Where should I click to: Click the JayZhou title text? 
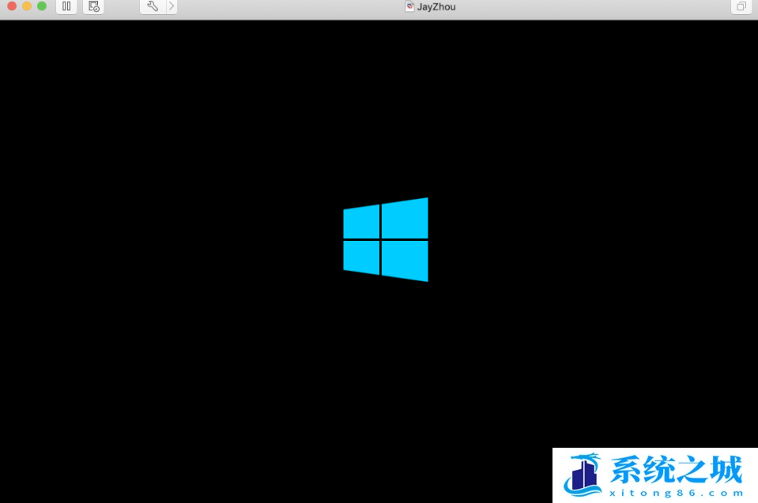[x=436, y=7]
